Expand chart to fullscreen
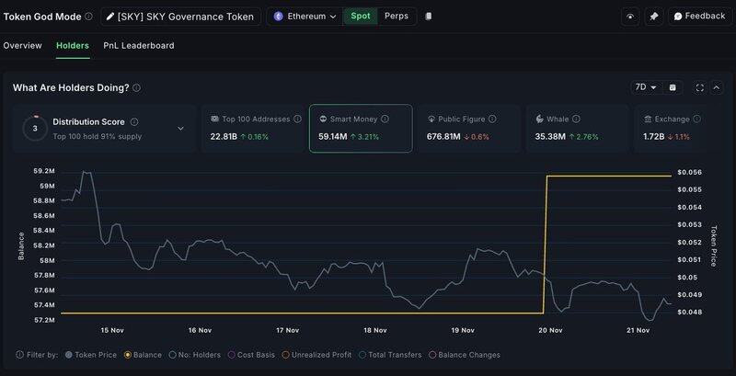The width and height of the screenshot is (736, 376). click(700, 87)
